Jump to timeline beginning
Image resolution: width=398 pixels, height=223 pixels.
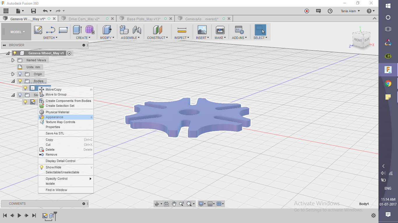(5, 215)
